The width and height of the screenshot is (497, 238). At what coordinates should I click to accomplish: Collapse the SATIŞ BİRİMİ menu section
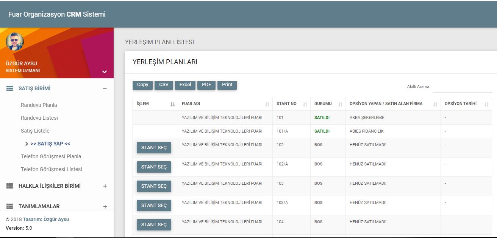point(105,89)
